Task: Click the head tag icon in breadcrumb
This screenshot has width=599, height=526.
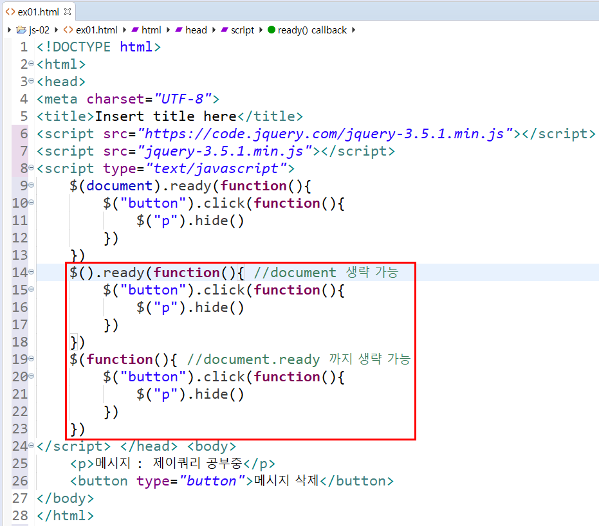Action: [179, 30]
